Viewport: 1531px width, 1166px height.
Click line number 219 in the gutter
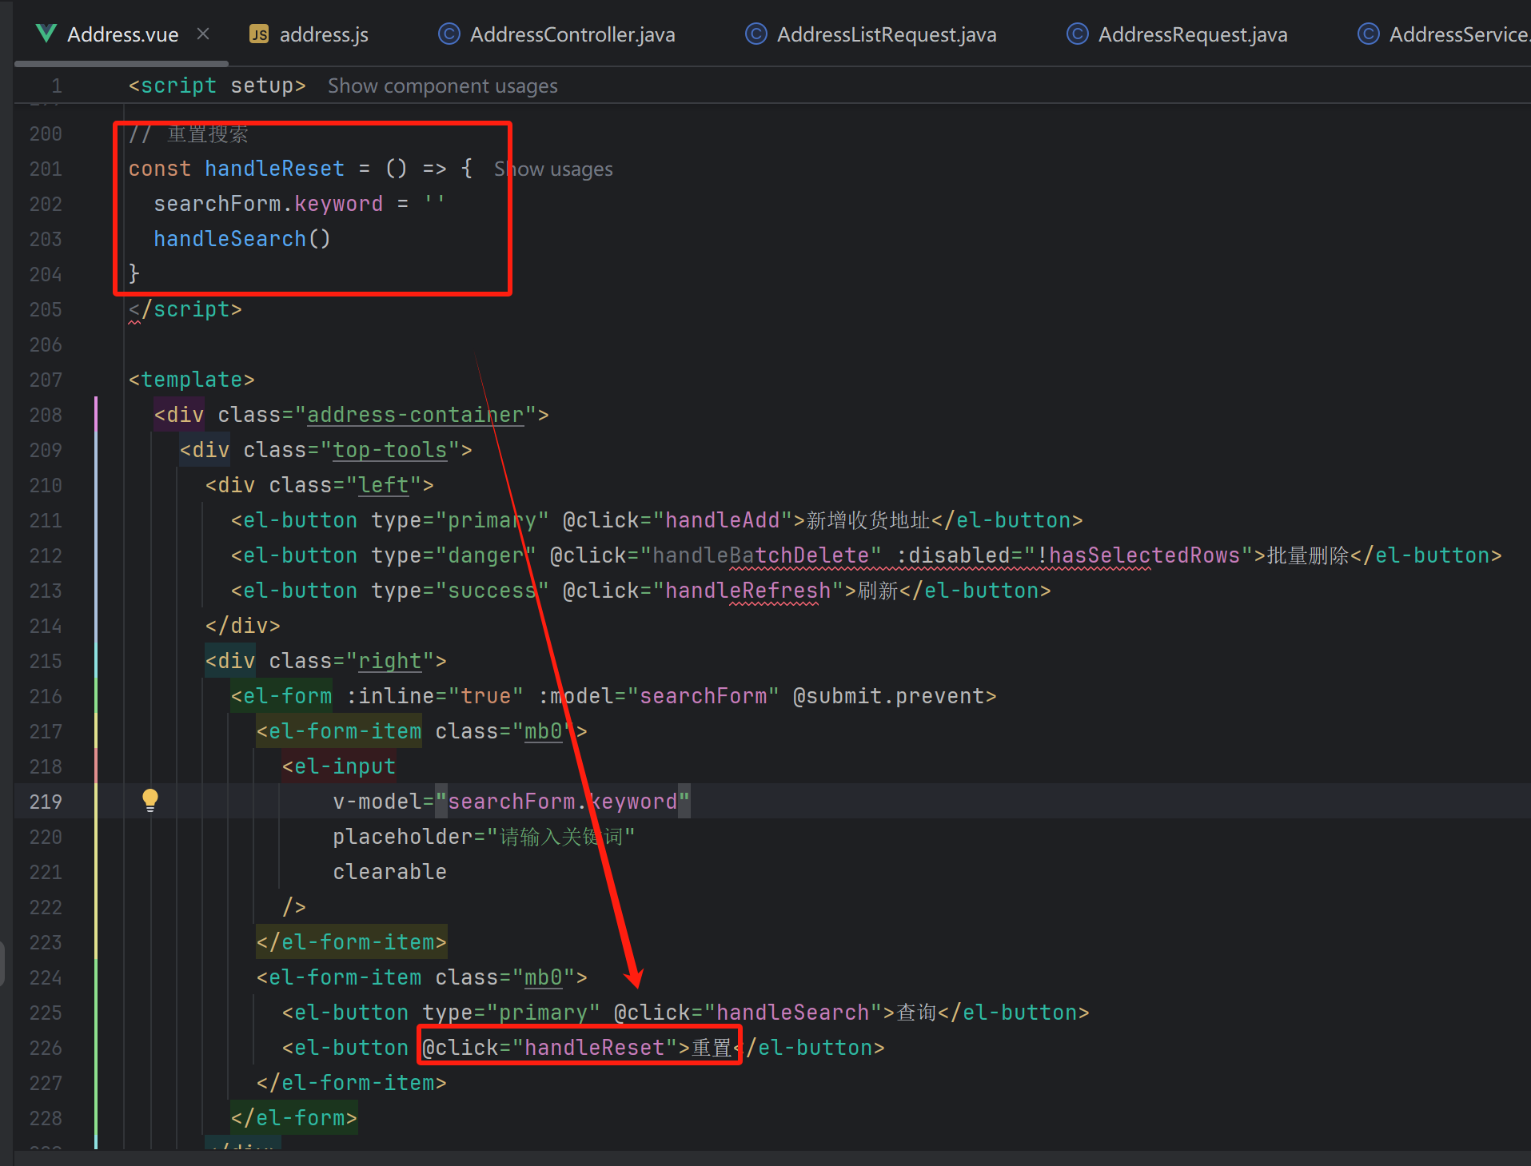[46, 802]
